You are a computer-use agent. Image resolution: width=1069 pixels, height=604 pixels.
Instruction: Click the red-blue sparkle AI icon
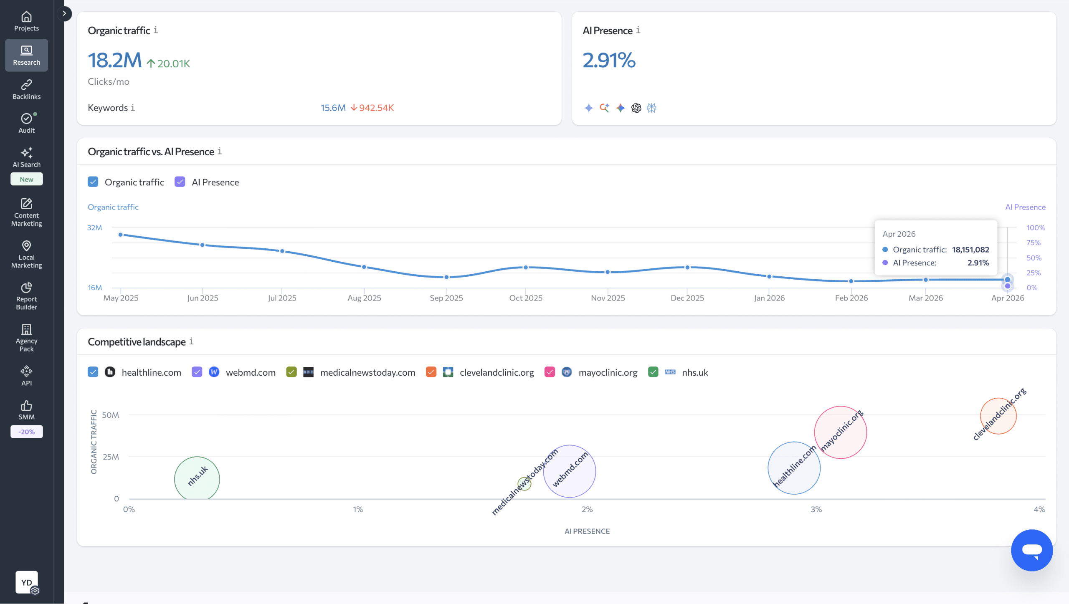click(x=621, y=108)
